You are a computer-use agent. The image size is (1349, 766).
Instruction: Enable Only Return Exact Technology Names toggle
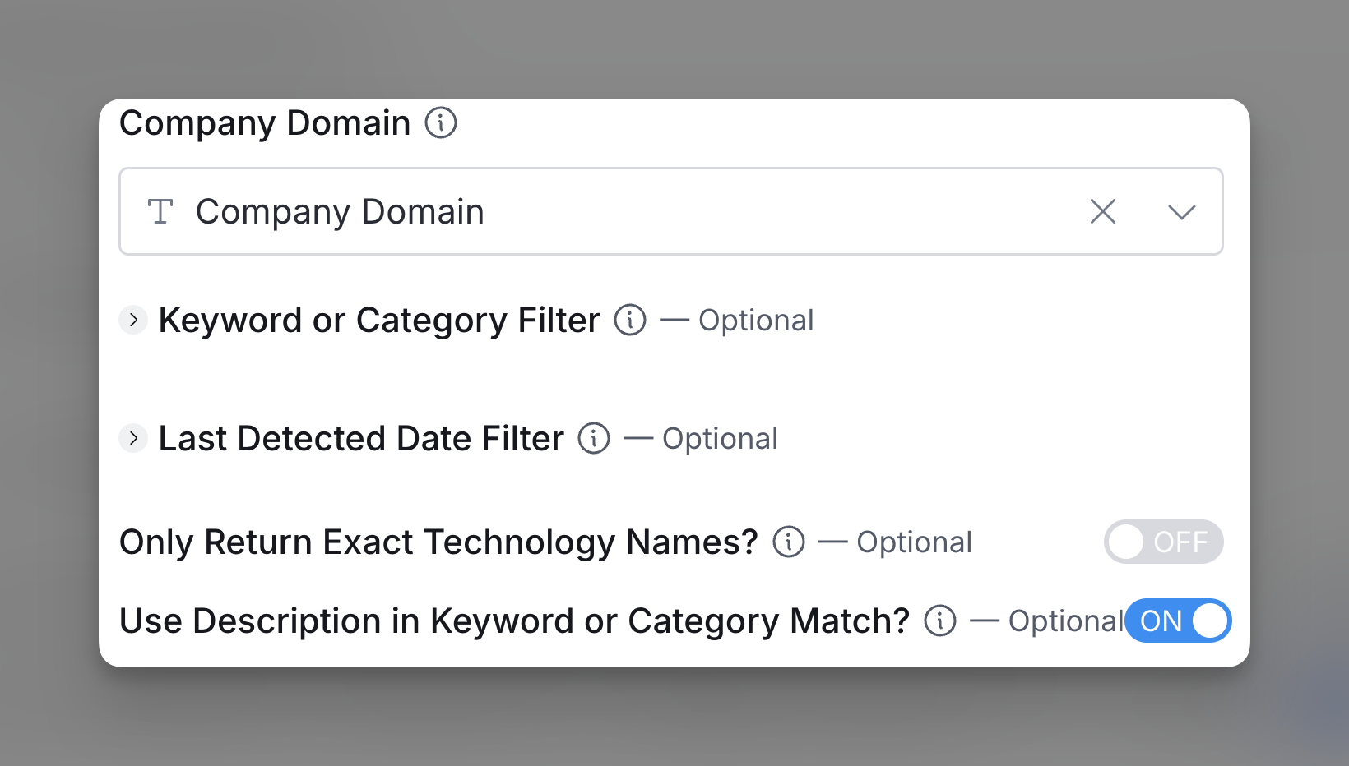pos(1163,542)
